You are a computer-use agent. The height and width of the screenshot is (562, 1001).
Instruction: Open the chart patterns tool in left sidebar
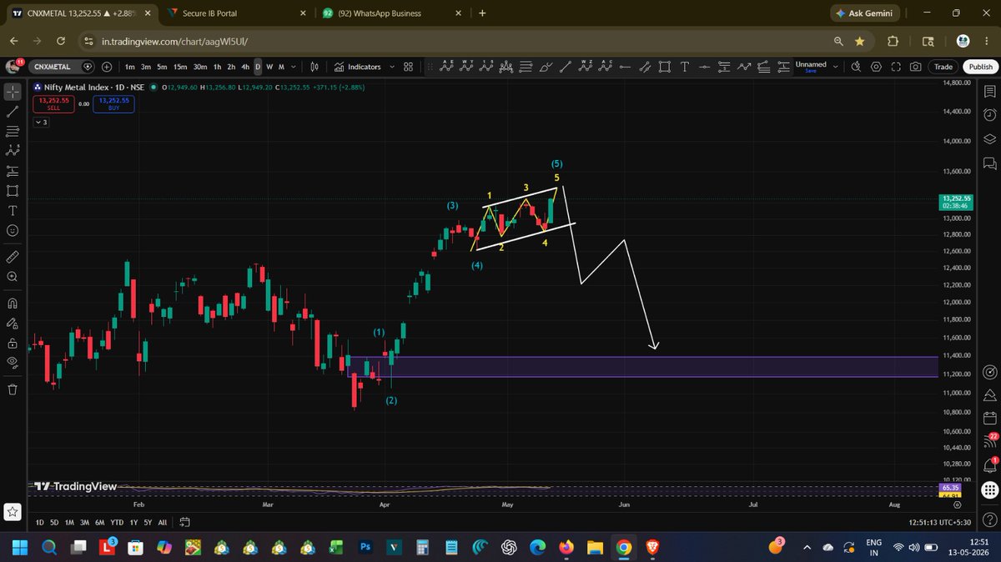coord(13,151)
